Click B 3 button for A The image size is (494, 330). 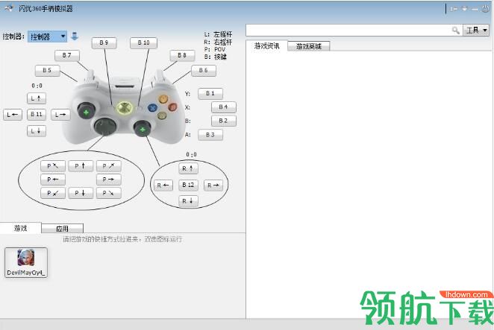point(210,135)
